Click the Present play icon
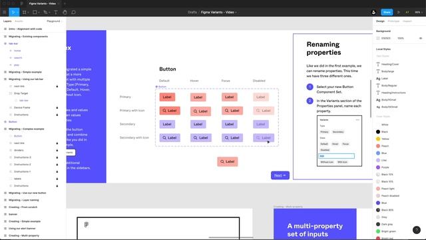 pos(399,12)
